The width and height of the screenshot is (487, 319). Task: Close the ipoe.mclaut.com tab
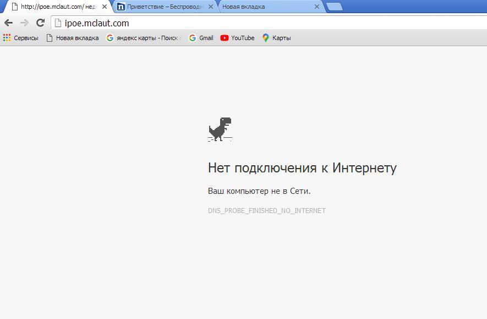pyautogui.click(x=105, y=7)
